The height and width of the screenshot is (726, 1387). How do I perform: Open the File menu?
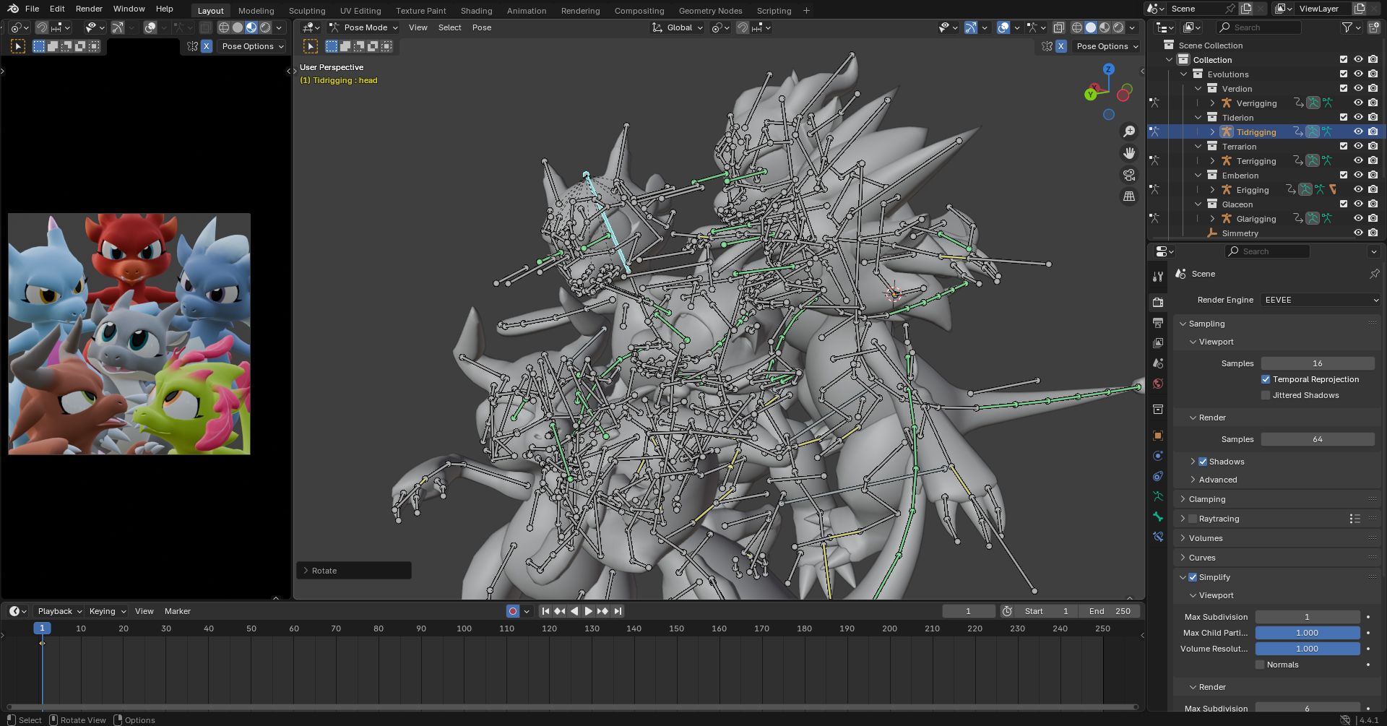(x=32, y=9)
